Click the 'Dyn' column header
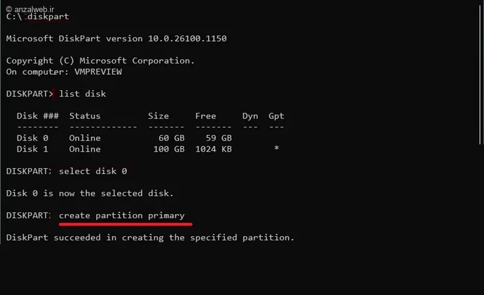Image resolution: width=484 pixels, height=295 pixels. [250, 116]
